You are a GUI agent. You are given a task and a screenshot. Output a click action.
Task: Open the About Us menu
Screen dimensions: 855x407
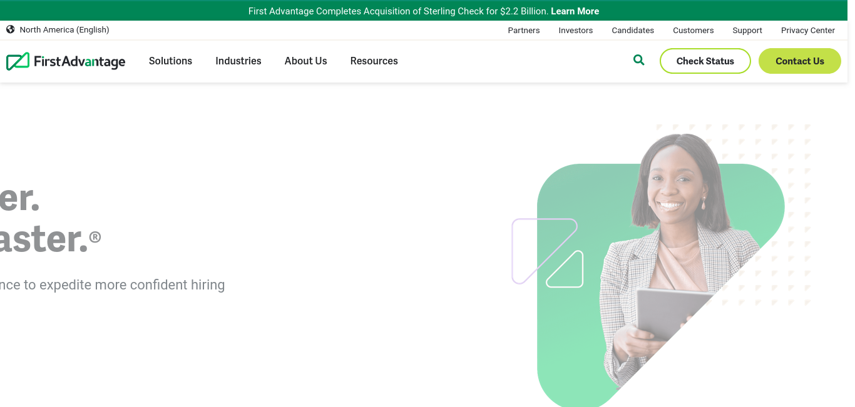coord(305,61)
